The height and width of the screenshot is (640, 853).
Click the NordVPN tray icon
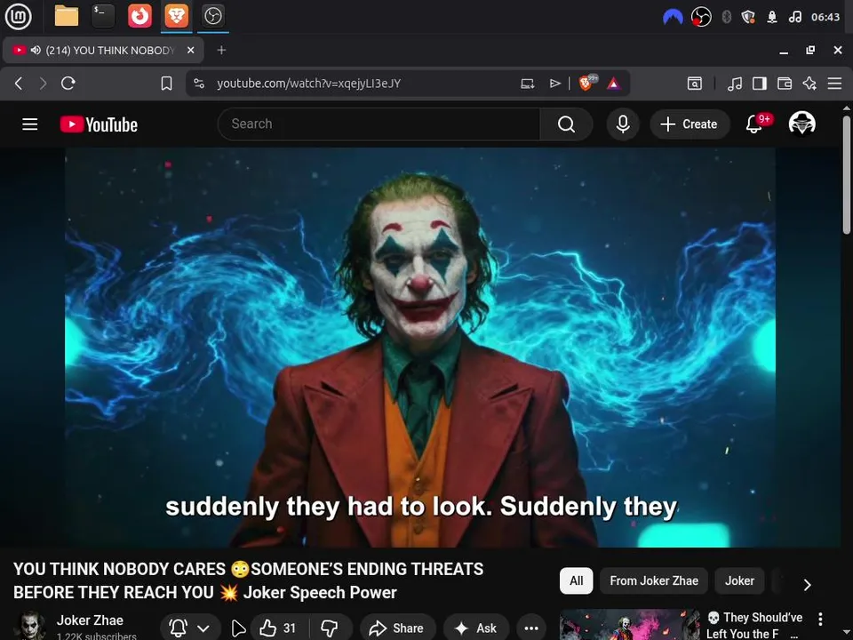pyautogui.click(x=673, y=17)
